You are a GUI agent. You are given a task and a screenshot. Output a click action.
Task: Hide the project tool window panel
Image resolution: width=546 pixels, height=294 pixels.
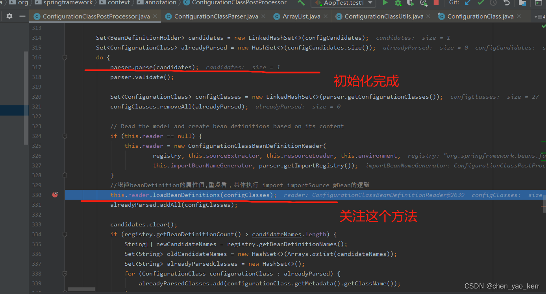coord(22,17)
